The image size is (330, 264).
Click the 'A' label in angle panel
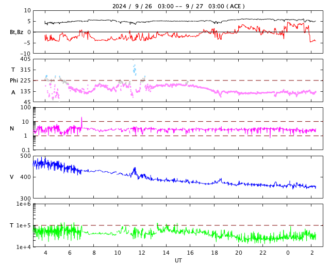(x=13, y=92)
